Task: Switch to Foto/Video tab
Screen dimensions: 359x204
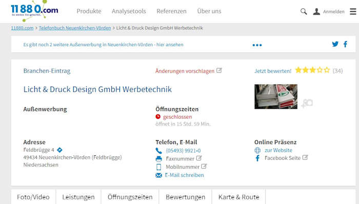Action: (33, 197)
